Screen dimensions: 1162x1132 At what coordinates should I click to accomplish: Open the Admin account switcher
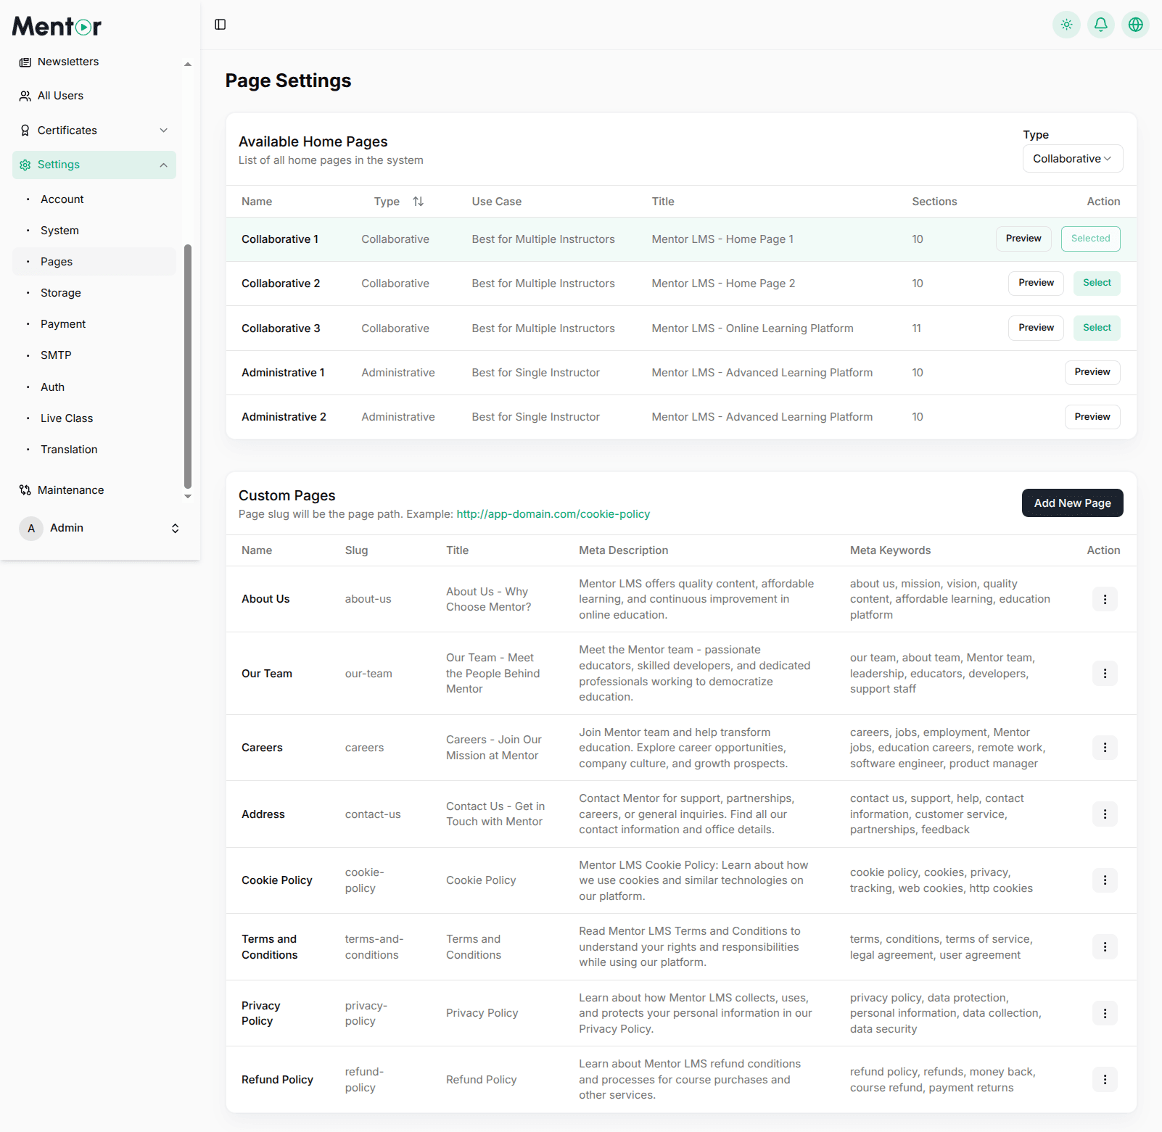coord(175,528)
